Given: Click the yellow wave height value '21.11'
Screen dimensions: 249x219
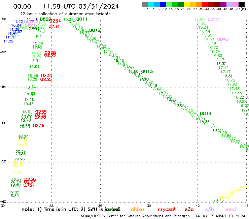Looking at the screenshot, I should tap(23, 140).
